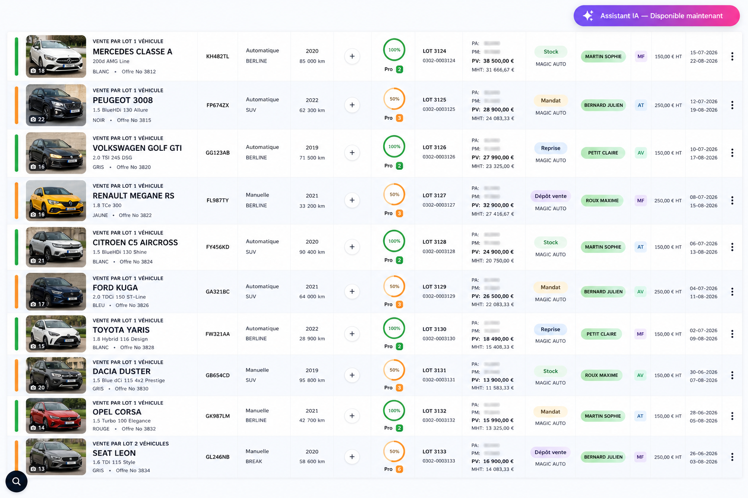This screenshot has width=748, height=498.
Task: Click the plus icon for Ford Kuga
Action: click(x=352, y=292)
